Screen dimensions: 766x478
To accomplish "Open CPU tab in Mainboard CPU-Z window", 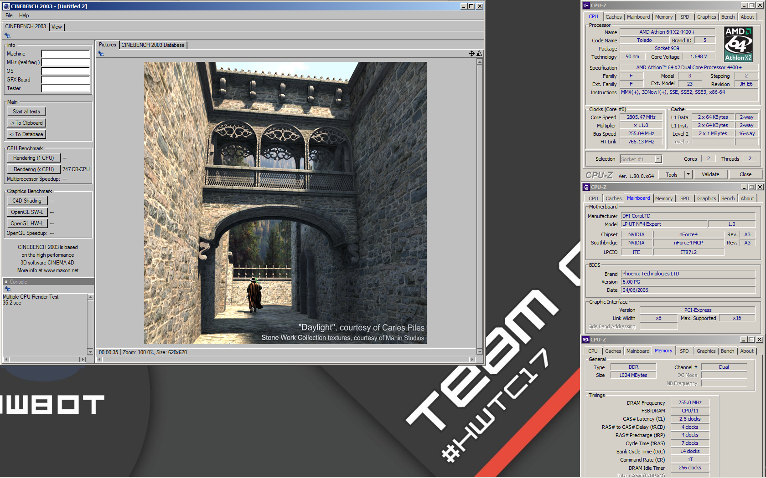I will 593,198.
